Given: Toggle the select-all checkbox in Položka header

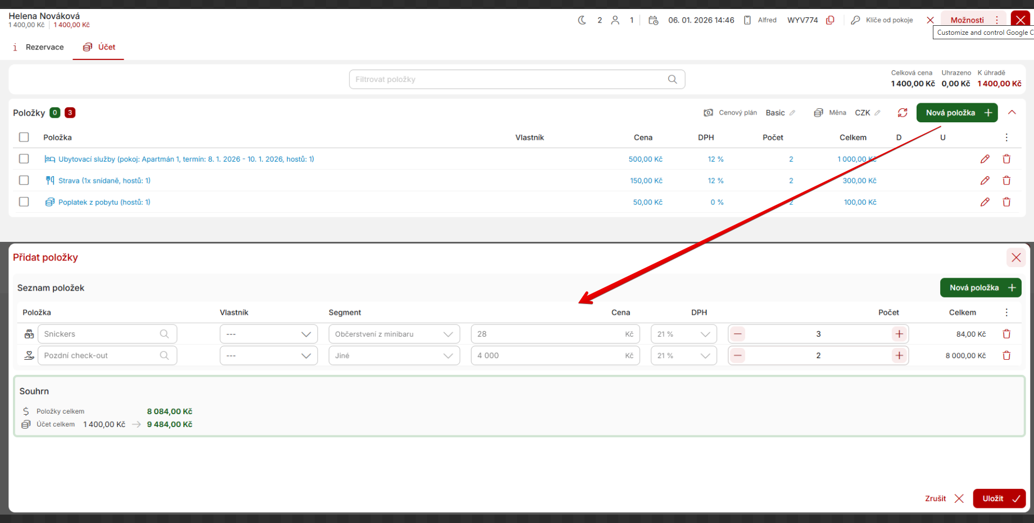Looking at the screenshot, I should 24,137.
